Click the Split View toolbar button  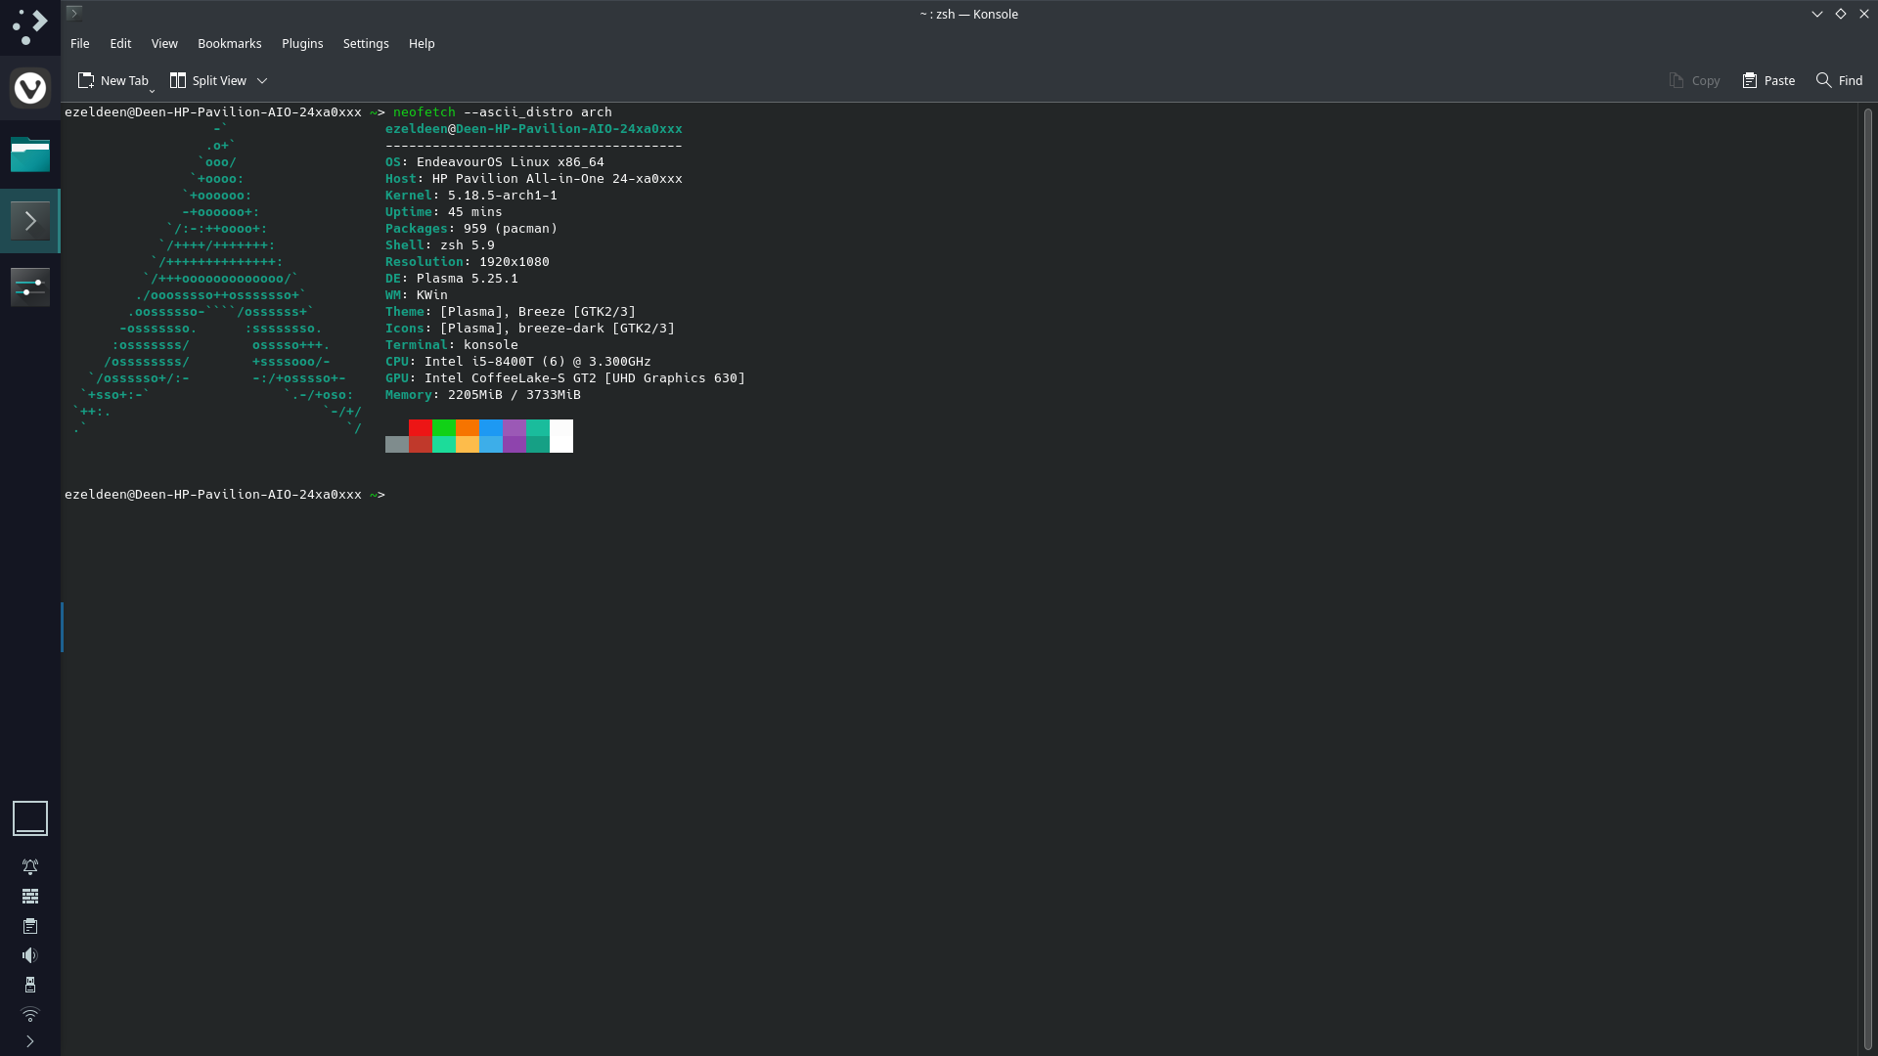point(208,80)
